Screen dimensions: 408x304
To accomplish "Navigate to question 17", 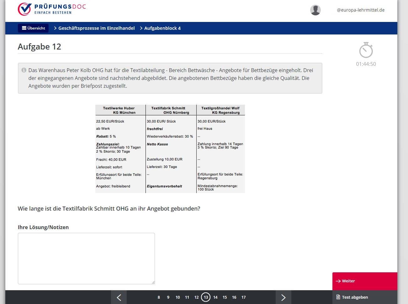I will click(x=244, y=297).
